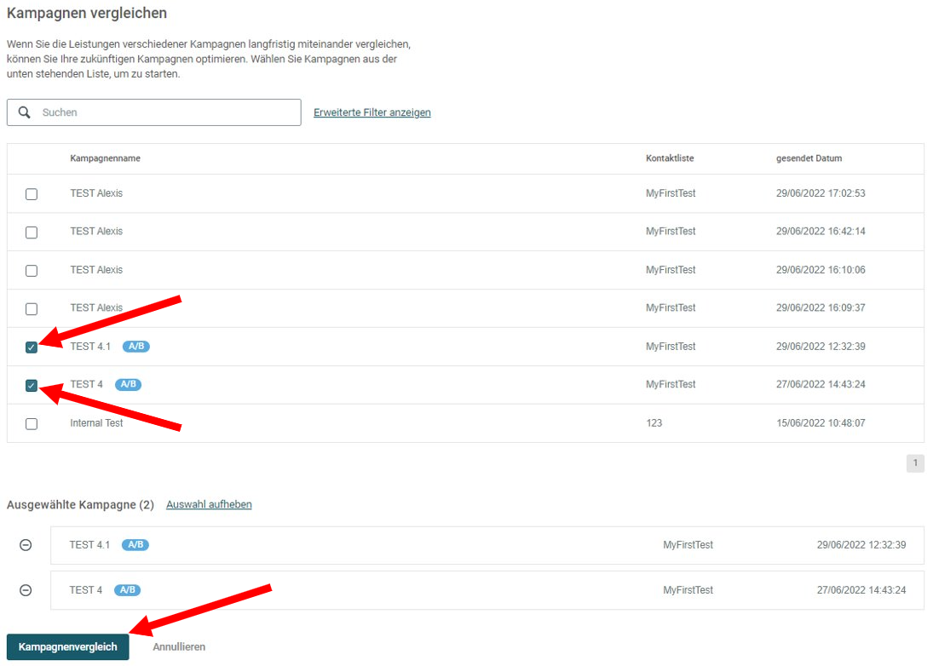Click Ausgewählte Kampagne (2) heading
This screenshot has width=933, height=666.
pos(80,505)
